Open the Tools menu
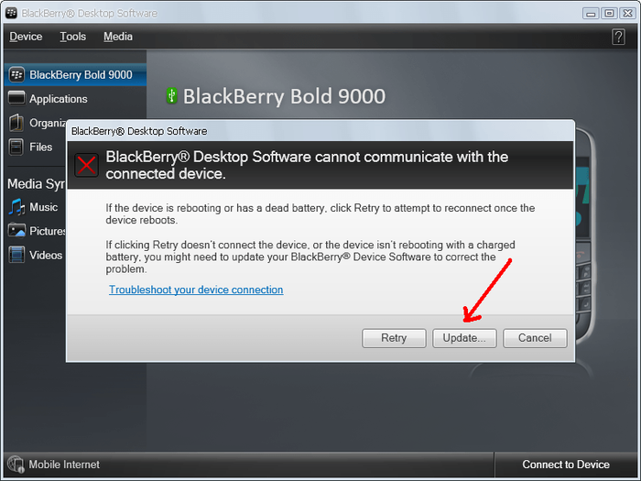This screenshot has width=641, height=481. pyautogui.click(x=72, y=37)
